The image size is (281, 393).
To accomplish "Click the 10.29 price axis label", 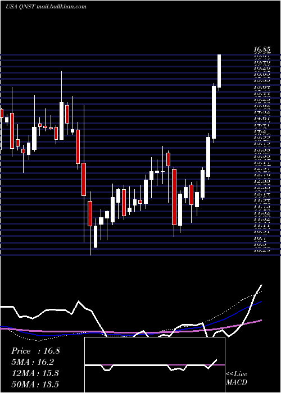I will point(261,250).
